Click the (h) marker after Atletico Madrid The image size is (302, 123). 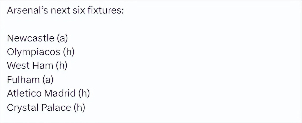coord(84,93)
